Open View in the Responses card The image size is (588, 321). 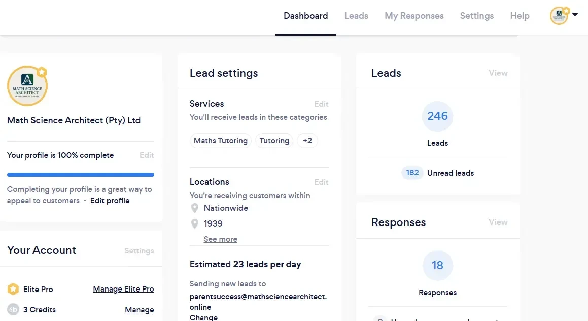click(498, 222)
